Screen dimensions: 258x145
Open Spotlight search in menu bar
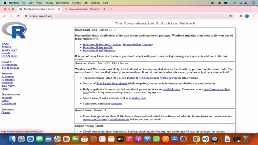pos(241,3)
